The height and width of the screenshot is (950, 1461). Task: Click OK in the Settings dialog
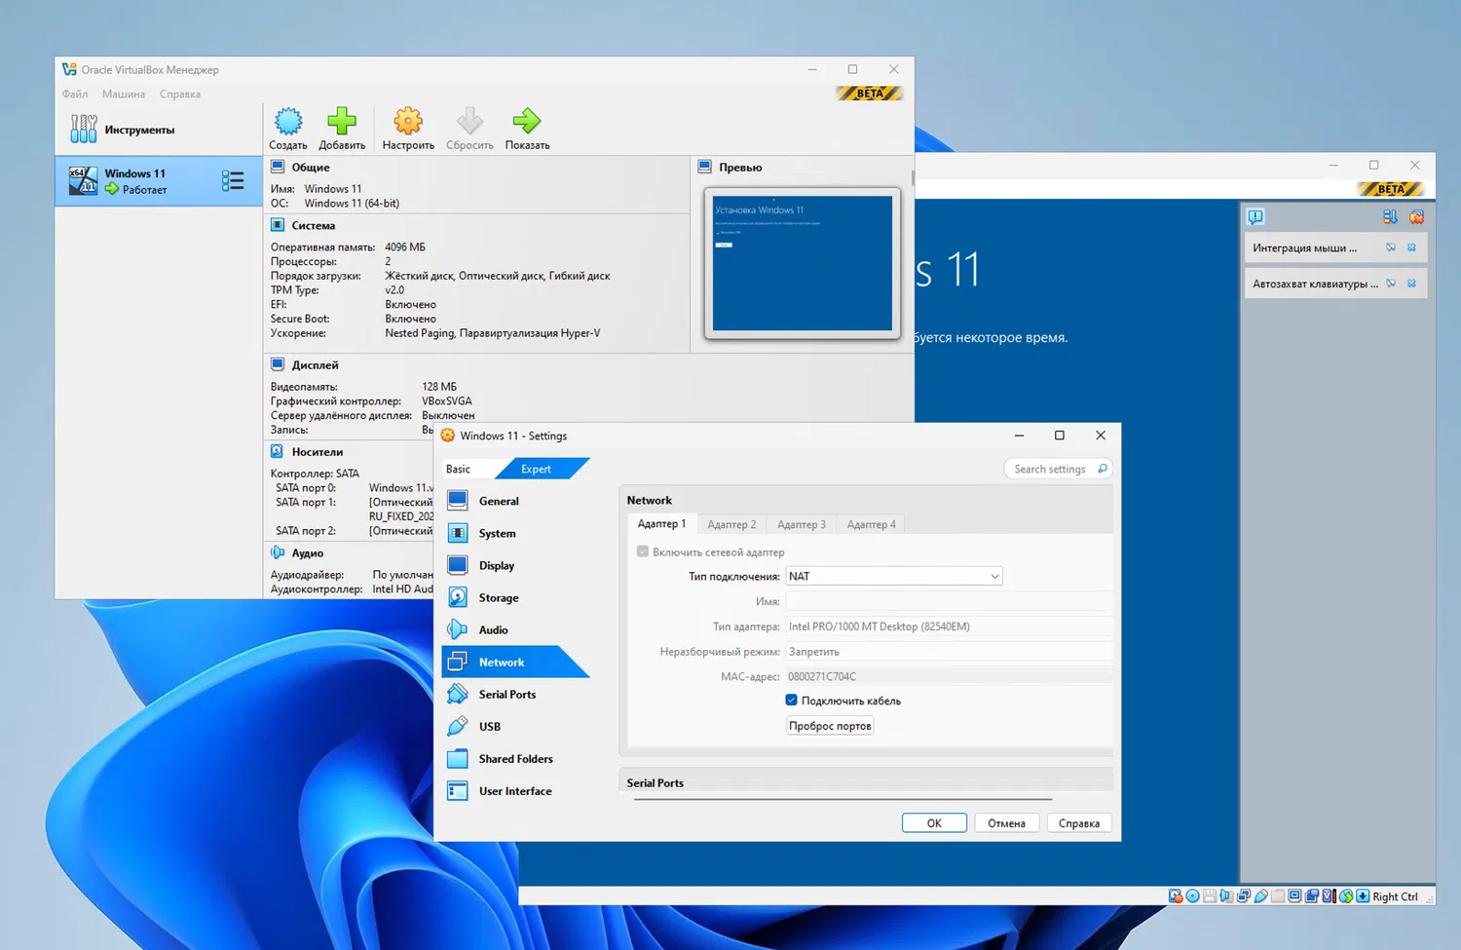pos(934,823)
